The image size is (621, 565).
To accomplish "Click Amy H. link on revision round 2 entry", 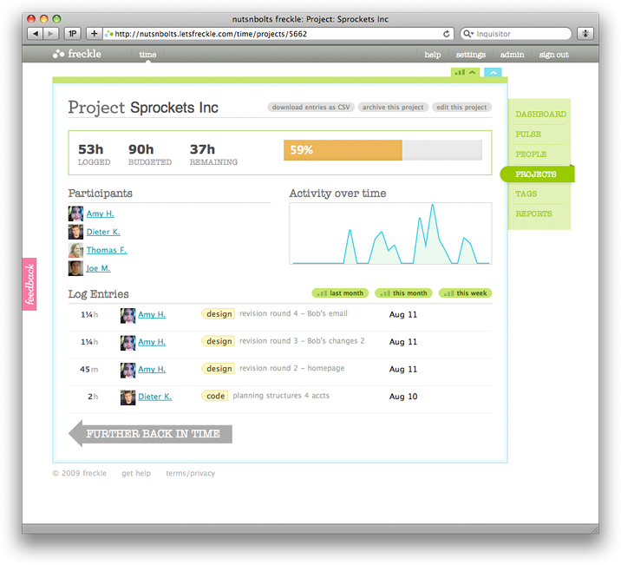I will coord(152,369).
